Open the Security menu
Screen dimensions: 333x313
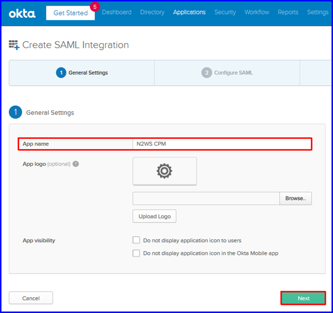coord(225,12)
